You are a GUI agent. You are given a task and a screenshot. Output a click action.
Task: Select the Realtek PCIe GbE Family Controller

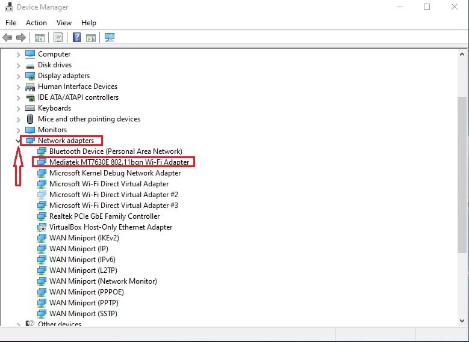point(104,216)
